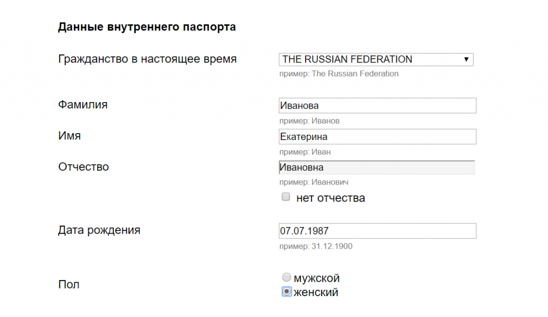Tick the 'нет отчества' checkbox

286,198
